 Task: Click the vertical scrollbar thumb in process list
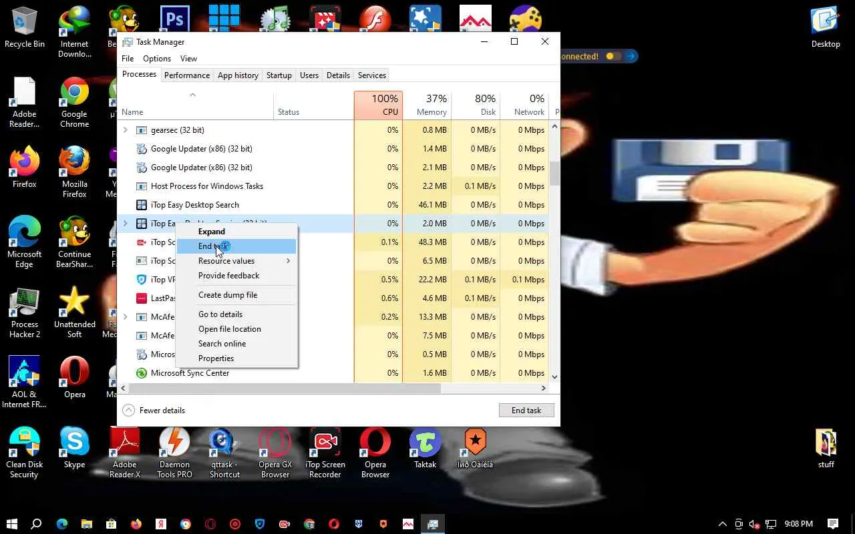[554, 174]
